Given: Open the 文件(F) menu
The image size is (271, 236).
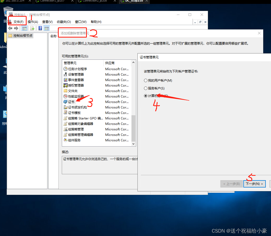Looking at the screenshot, I should pyautogui.click(x=18, y=22).
